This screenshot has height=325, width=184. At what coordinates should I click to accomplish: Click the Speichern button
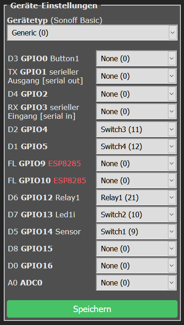tap(92, 309)
